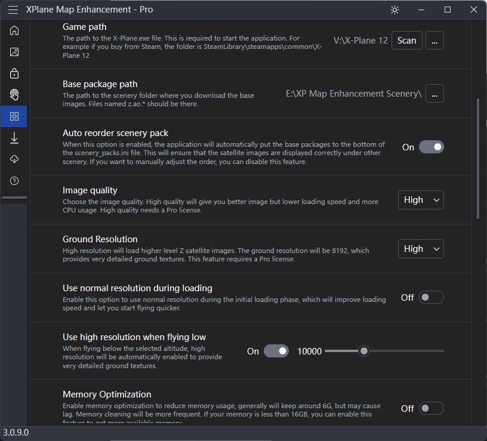Select the settings grid sidebar icon
This screenshot has width=487, height=441.
click(14, 116)
